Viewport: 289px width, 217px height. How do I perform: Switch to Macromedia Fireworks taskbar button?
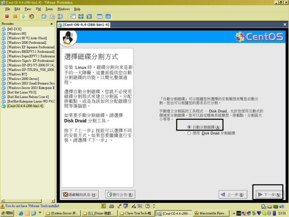click(211, 213)
